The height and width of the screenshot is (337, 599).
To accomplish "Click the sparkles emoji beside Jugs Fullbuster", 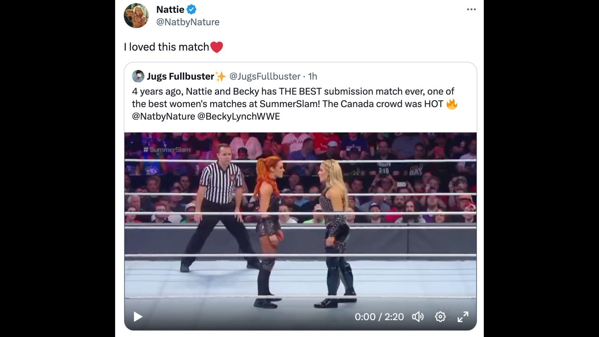I will (x=221, y=76).
